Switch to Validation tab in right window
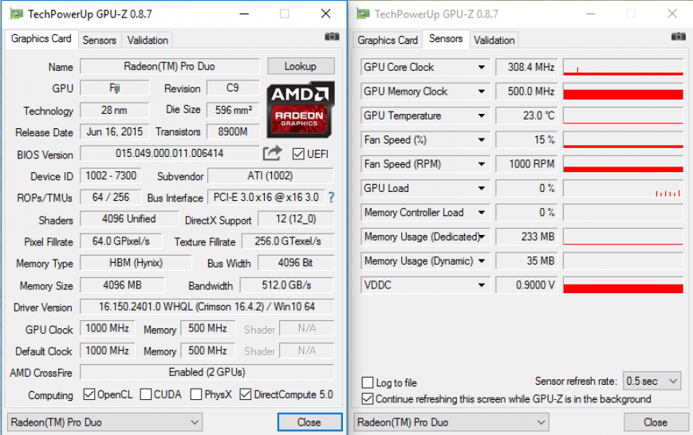Image resolution: width=693 pixels, height=435 pixels. point(494,40)
